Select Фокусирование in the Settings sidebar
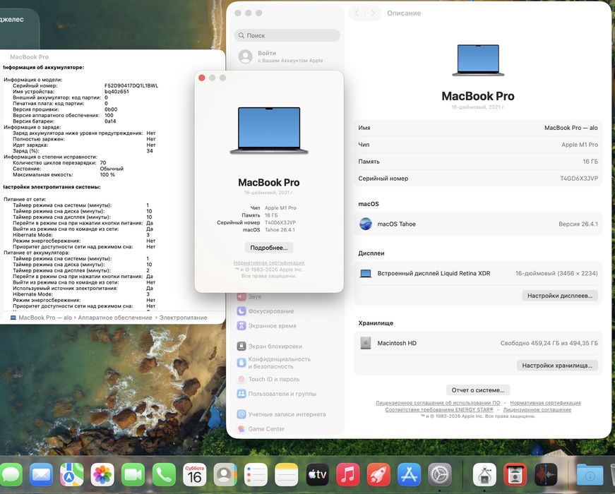 click(265, 311)
